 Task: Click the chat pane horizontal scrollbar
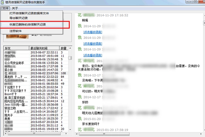pos(137,134)
